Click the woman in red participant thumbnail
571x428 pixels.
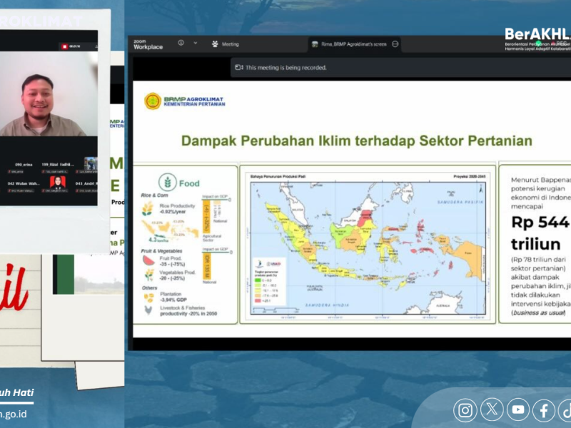tap(58, 183)
